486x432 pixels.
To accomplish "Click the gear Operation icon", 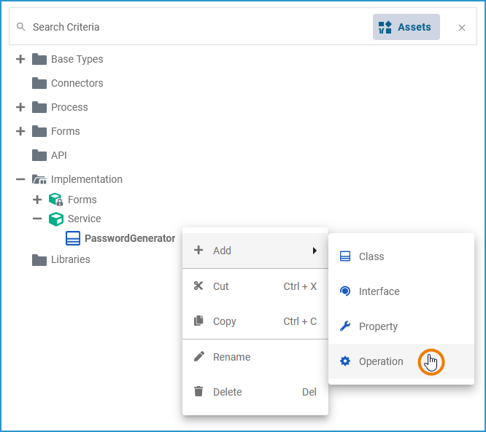I will pos(345,361).
